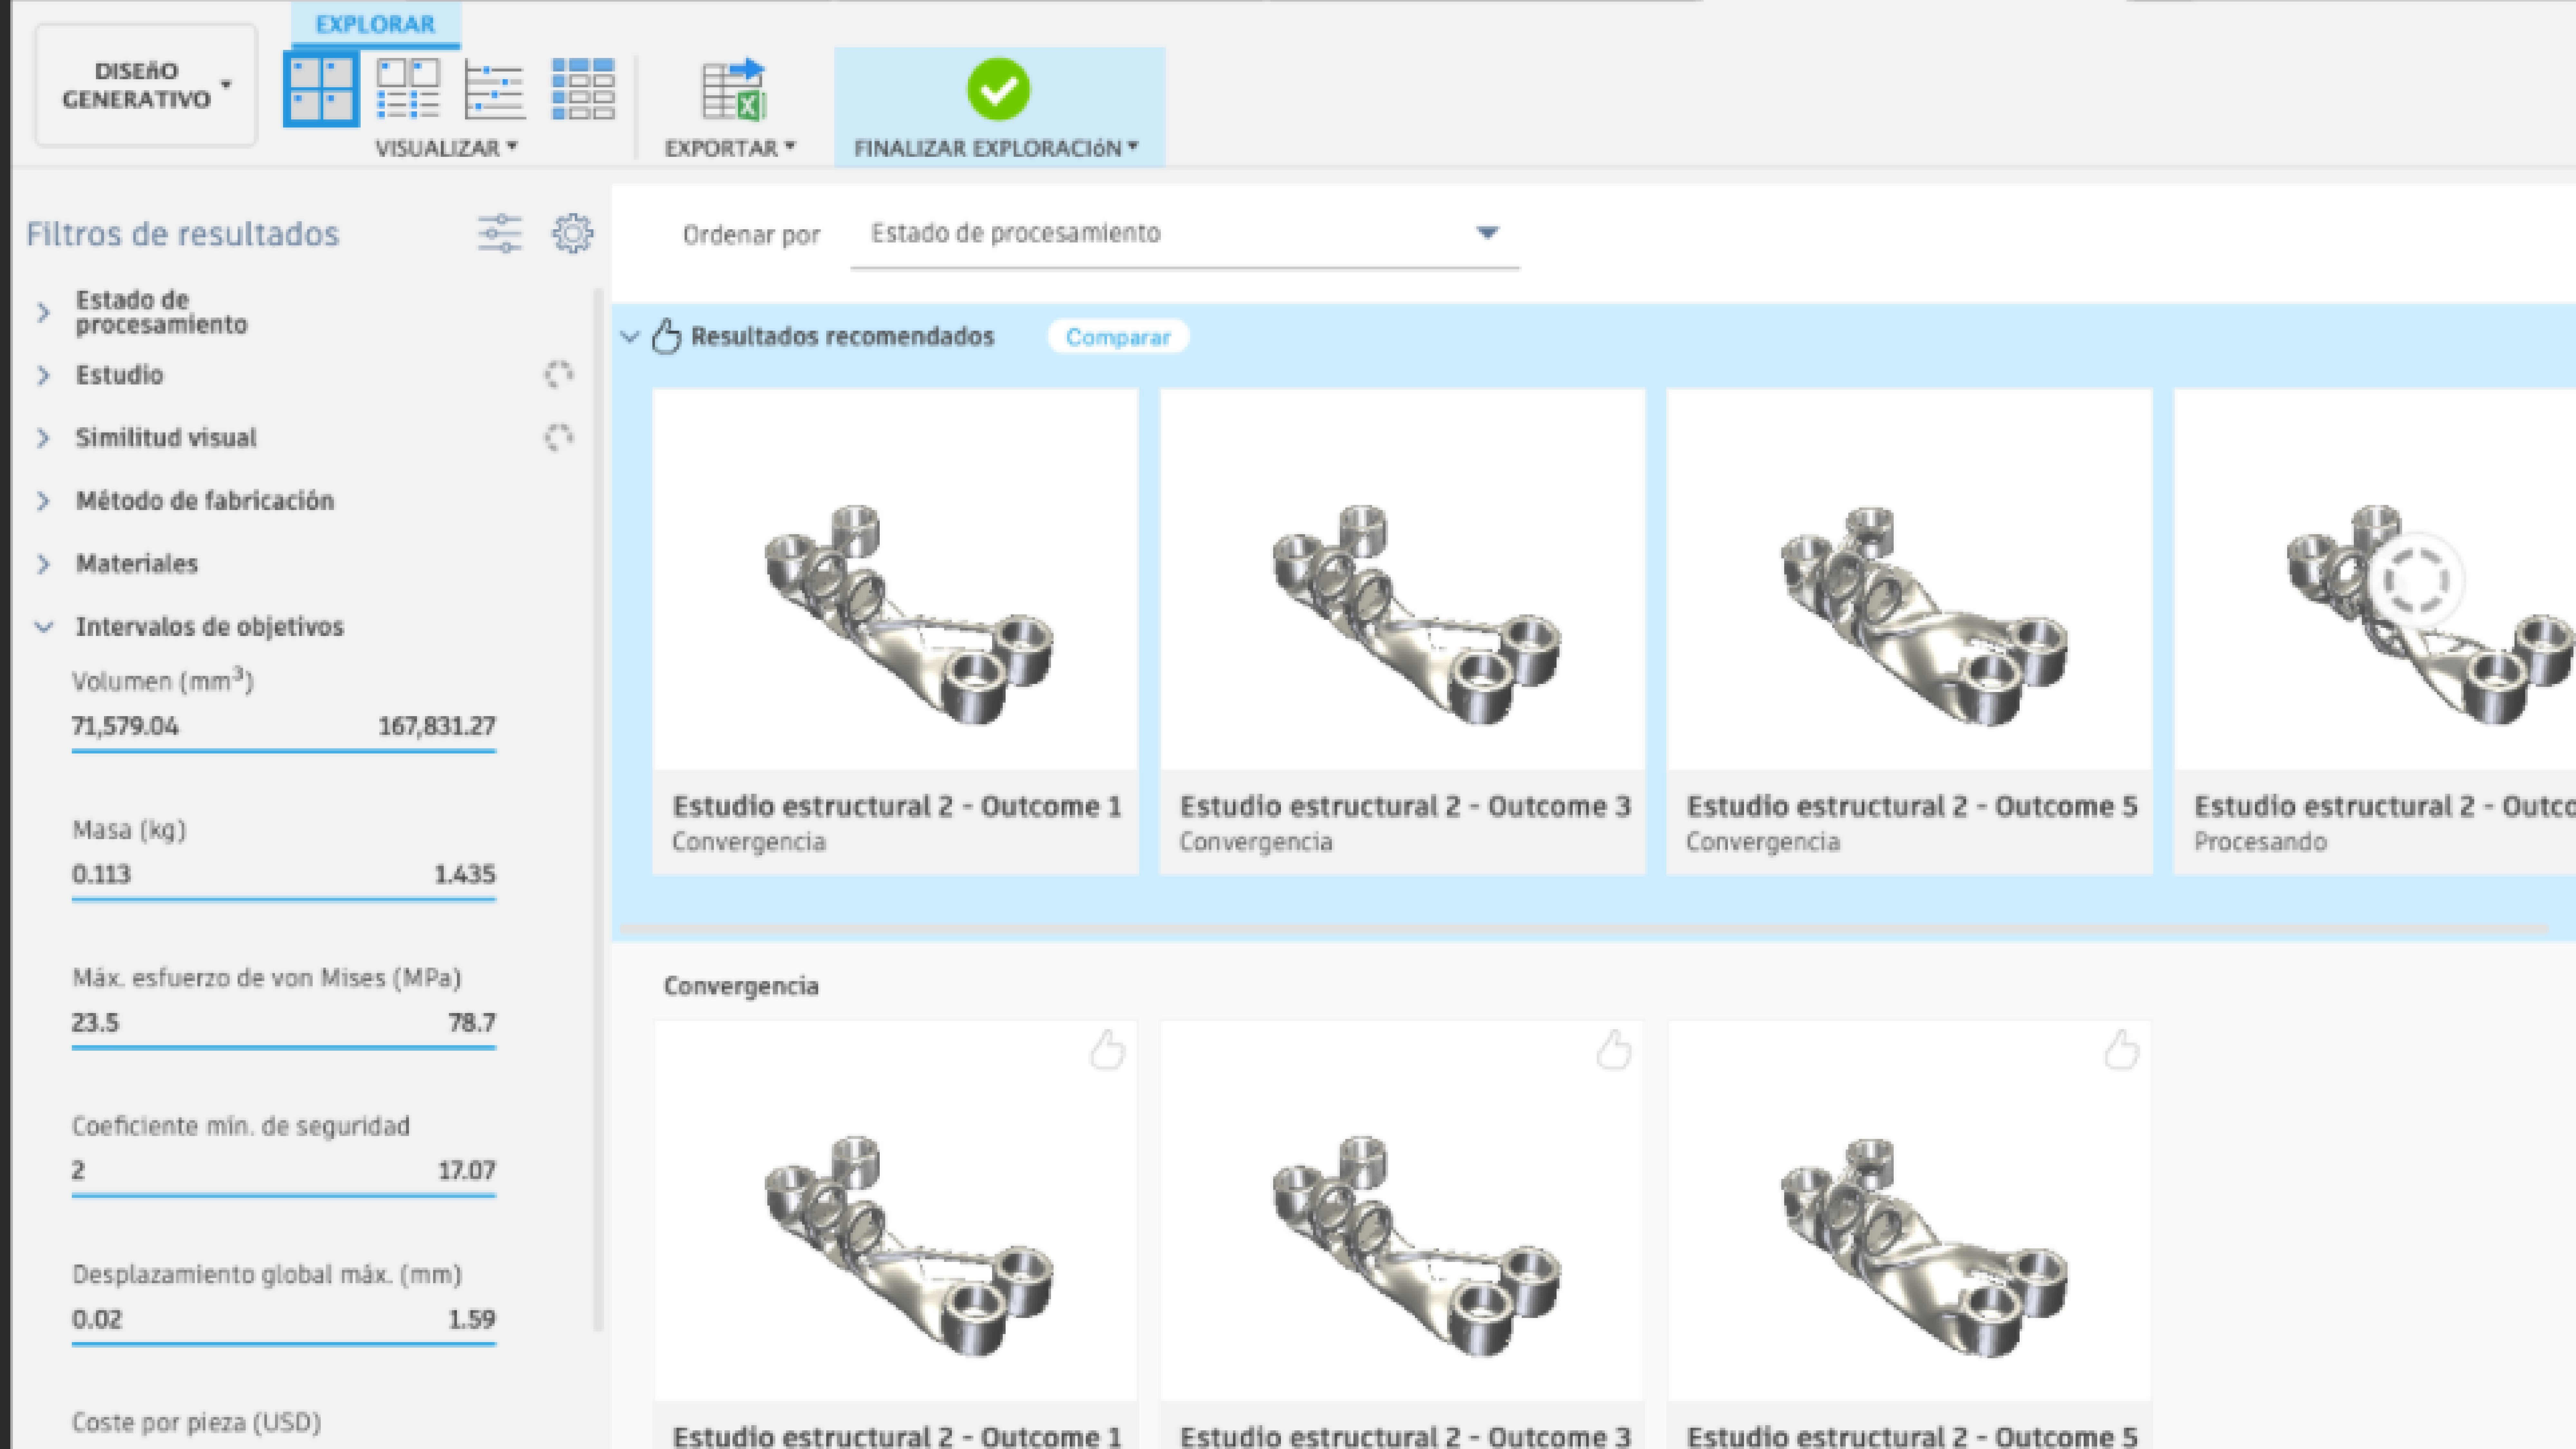Toggle thumbs-up on lower Outcome 1 card
The width and height of the screenshot is (2576, 1449).
click(1107, 1050)
